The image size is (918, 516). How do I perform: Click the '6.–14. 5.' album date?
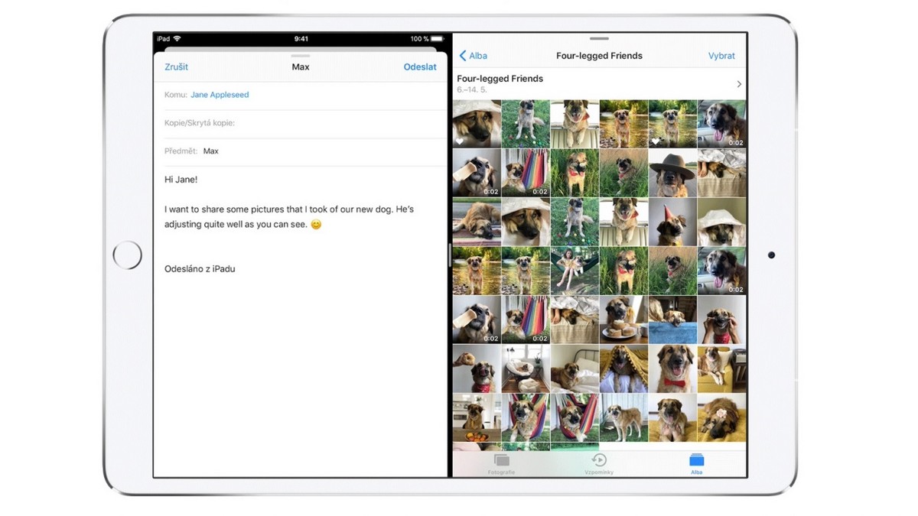[471, 90]
